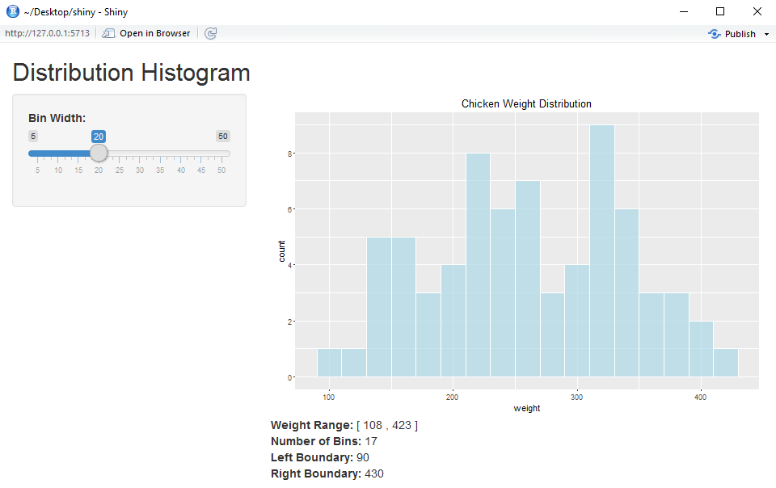Click the reload app icon
Image resolution: width=776 pixels, height=488 pixels.
pos(211,33)
